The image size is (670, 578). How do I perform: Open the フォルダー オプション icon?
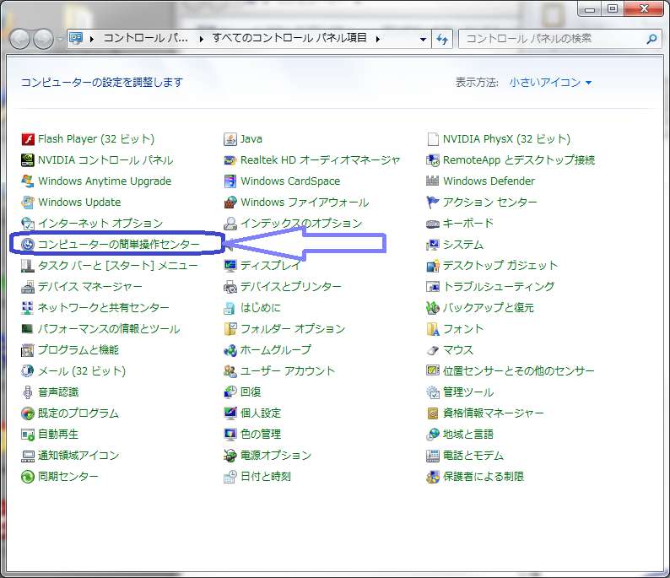point(230,329)
